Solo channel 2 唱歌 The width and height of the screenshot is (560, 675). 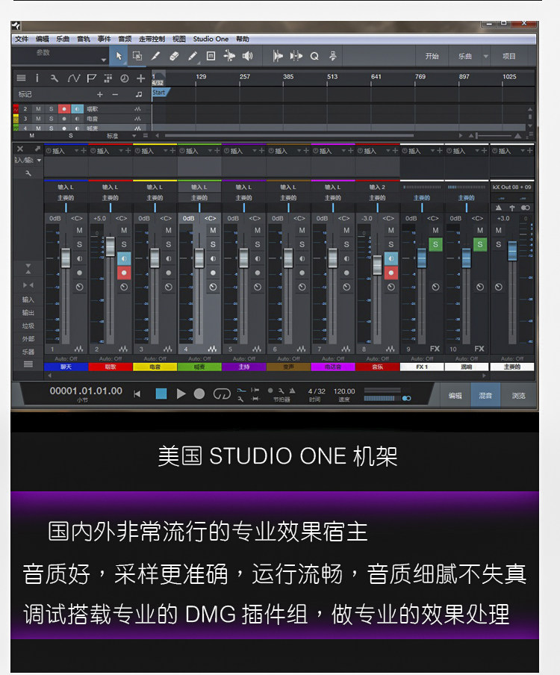[124, 244]
